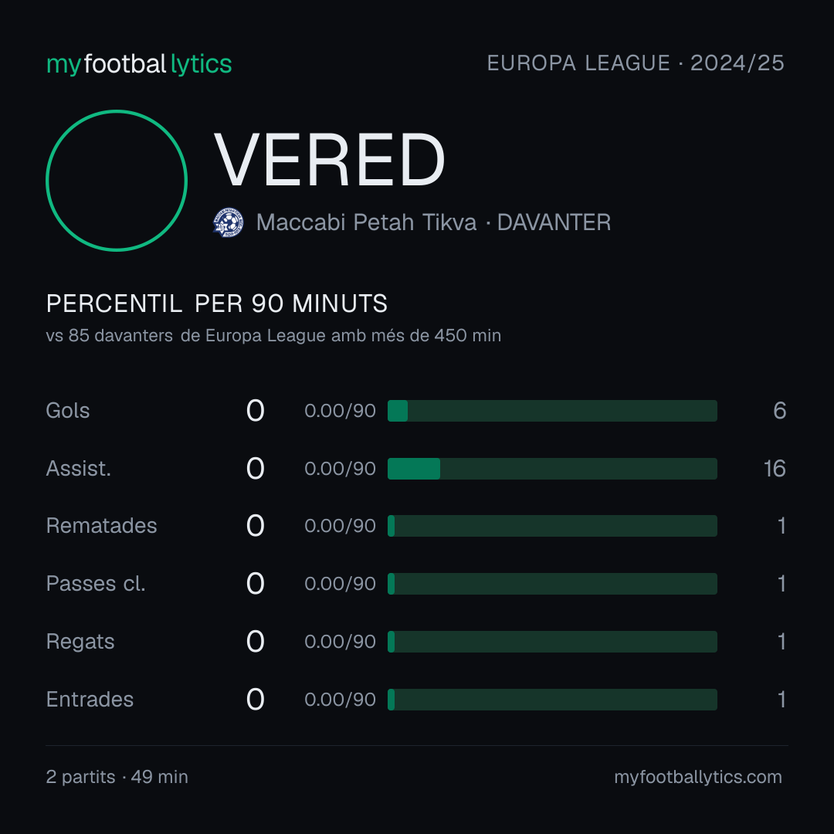This screenshot has height=834, width=834.
Task: Open the myfootballytics logo
Action: 139,64
